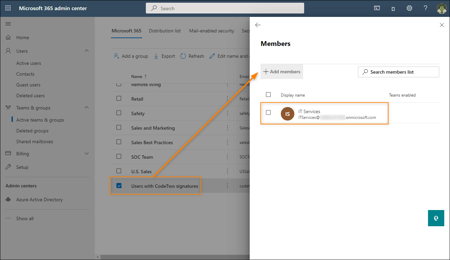Click Add members button
450x260 pixels.
pyautogui.click(x=282, y=72)
